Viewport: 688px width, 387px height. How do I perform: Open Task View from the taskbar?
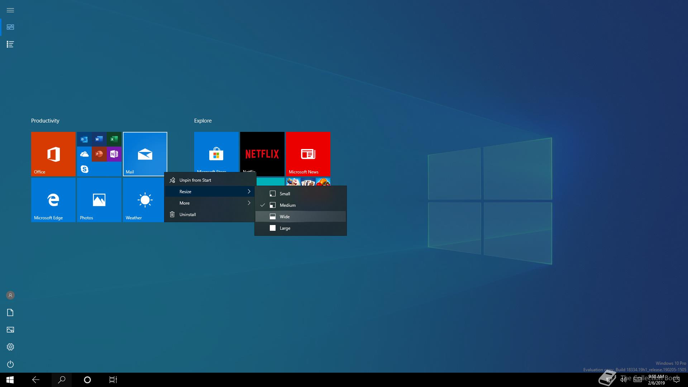click(113, 380)
